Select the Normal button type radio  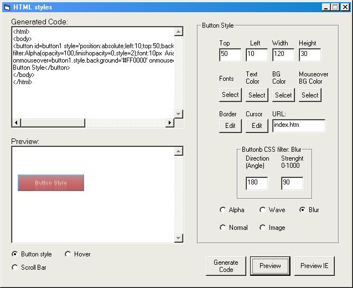click(223, 228)
